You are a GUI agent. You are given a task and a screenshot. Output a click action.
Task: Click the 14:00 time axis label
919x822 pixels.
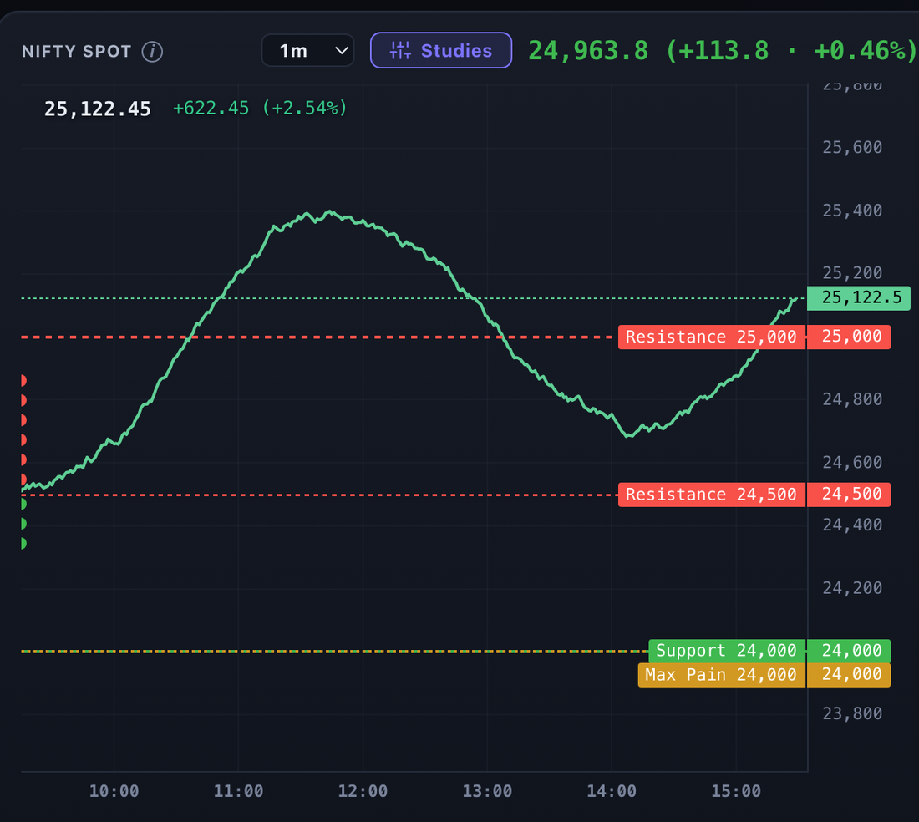tap(612, 792)
